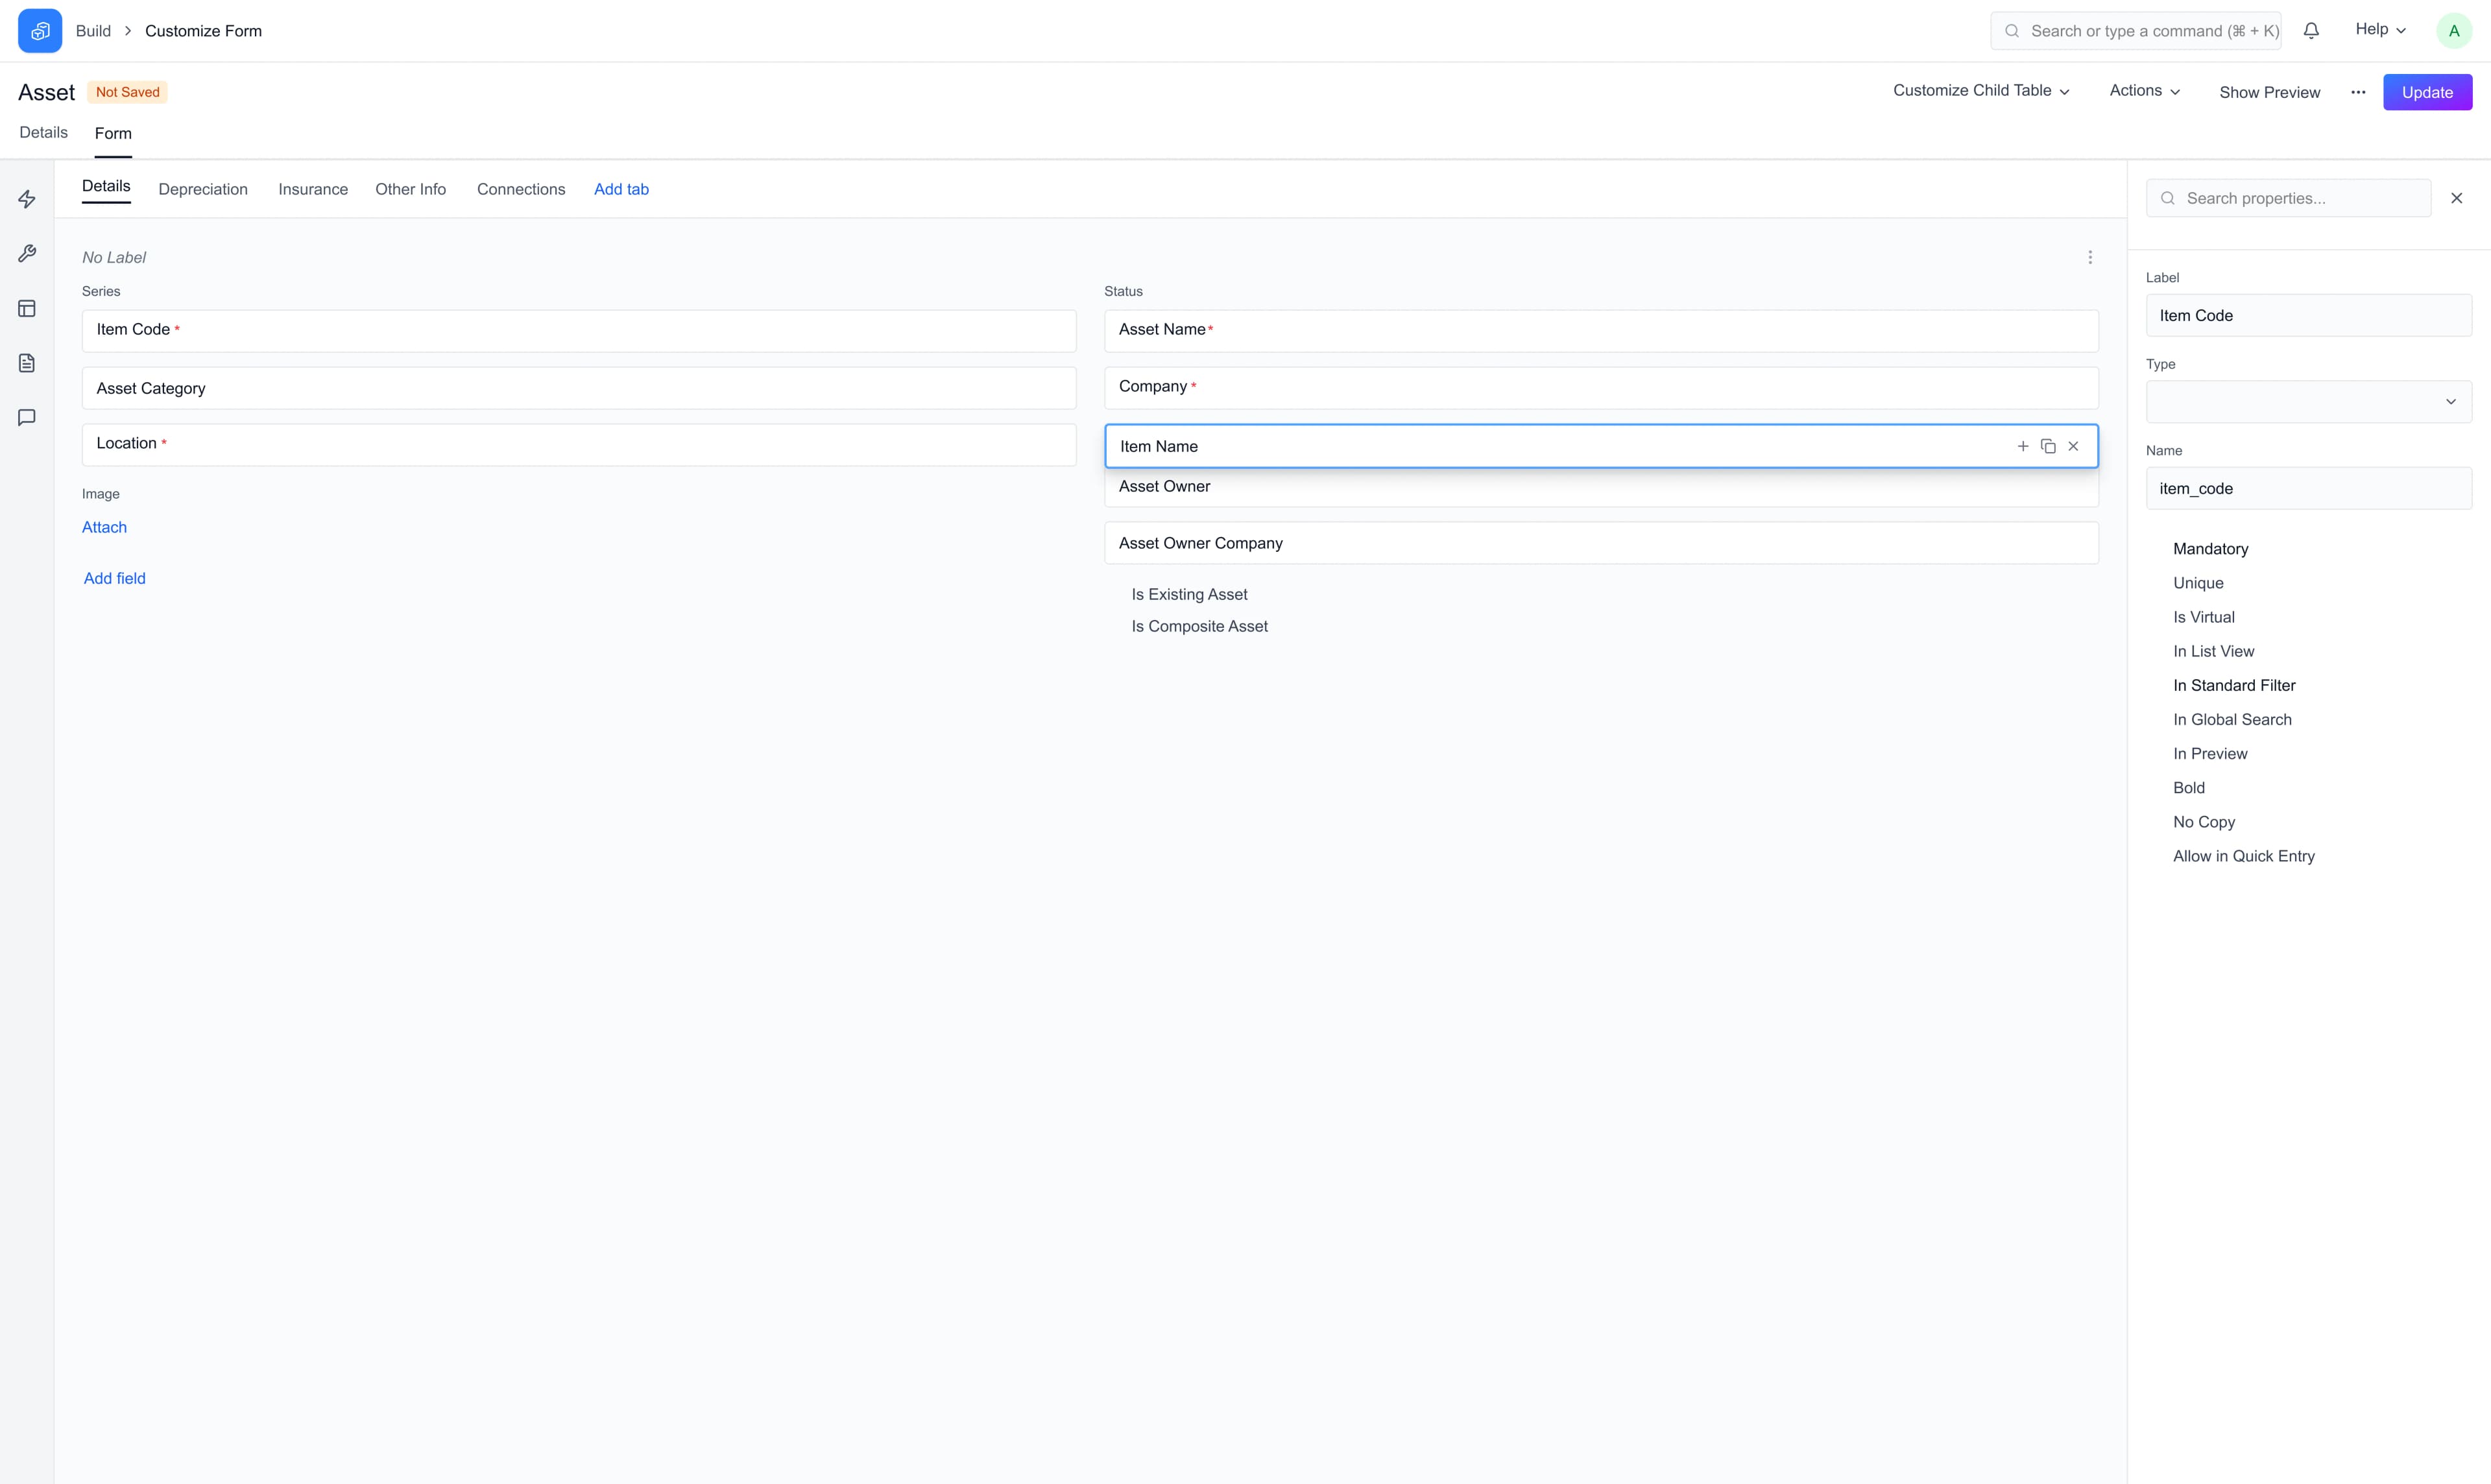Attach an image using the Attach link
Screen dimensions: 2491x1484
point(104,527)
